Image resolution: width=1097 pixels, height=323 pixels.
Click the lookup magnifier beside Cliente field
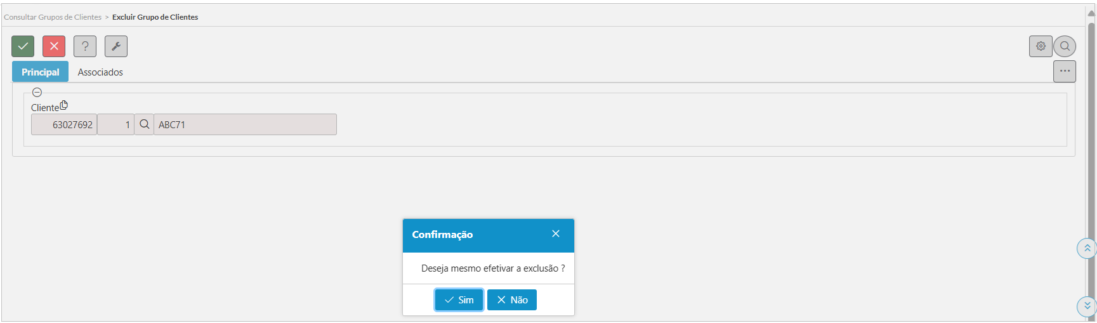(x=144, y=124)
